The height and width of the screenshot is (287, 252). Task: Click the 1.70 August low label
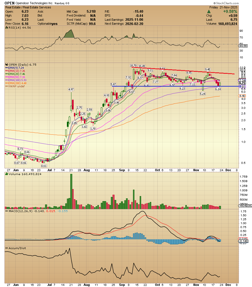[x=93, y=128]
